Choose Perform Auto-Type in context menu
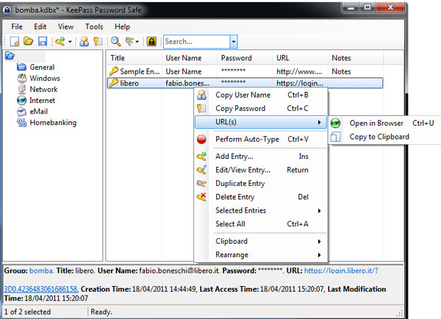Screen dimensions: 441x319 click(x=261, y=139)
